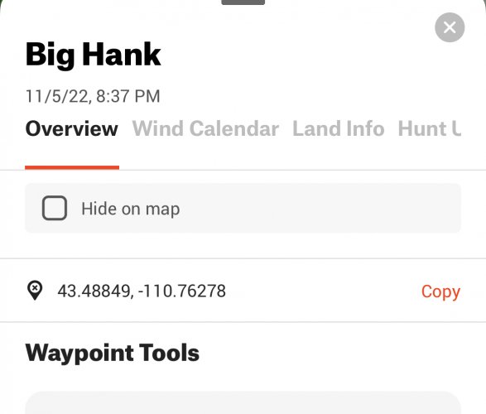Select the Overview tab
This screenshot has height=414, width=486.
[x=72, y=128]
